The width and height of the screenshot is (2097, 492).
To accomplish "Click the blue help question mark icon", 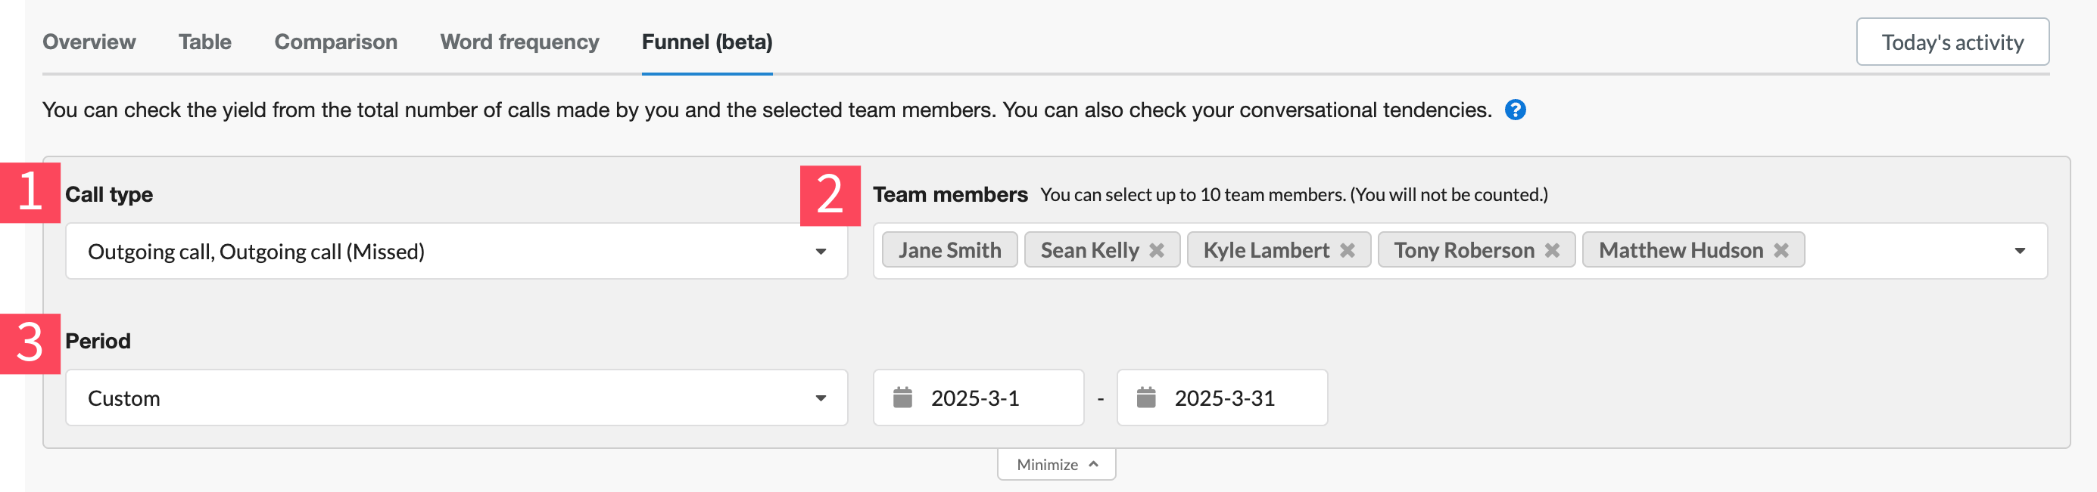I will [1515, 110].
